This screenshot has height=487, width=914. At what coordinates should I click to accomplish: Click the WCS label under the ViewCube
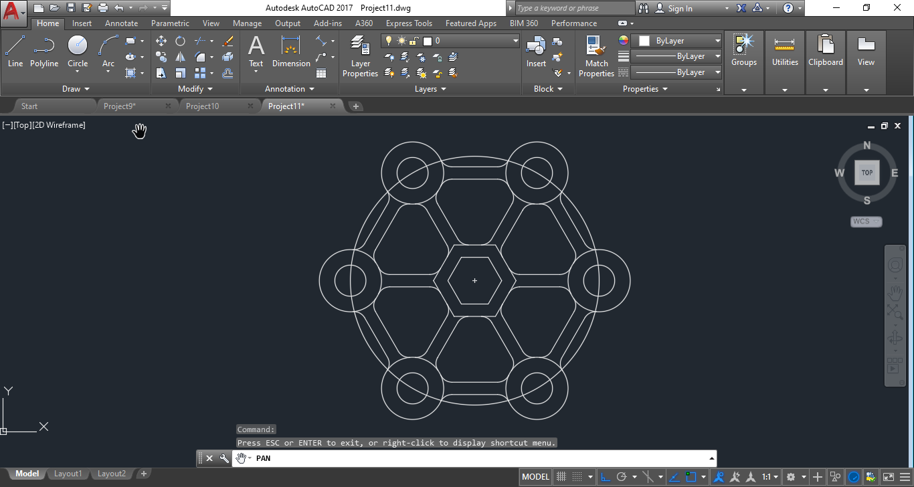866,221
